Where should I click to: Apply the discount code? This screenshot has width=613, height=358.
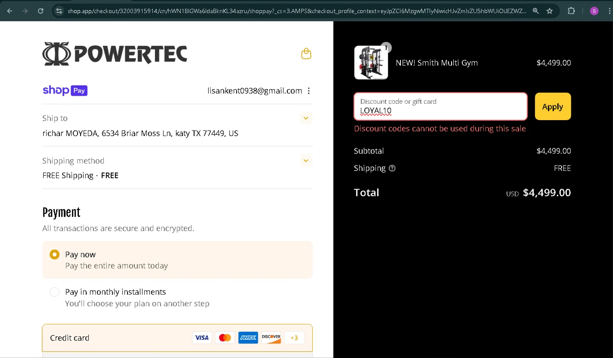click(553, 106)
